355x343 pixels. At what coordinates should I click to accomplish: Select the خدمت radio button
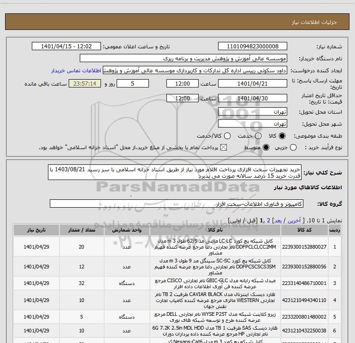click(x=258, y=136)
